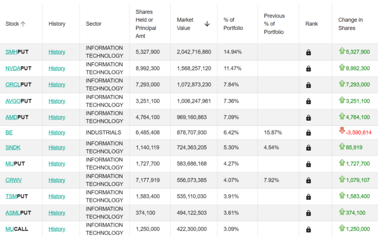Click the lock icon in TSM PUT row

point(308,197)
